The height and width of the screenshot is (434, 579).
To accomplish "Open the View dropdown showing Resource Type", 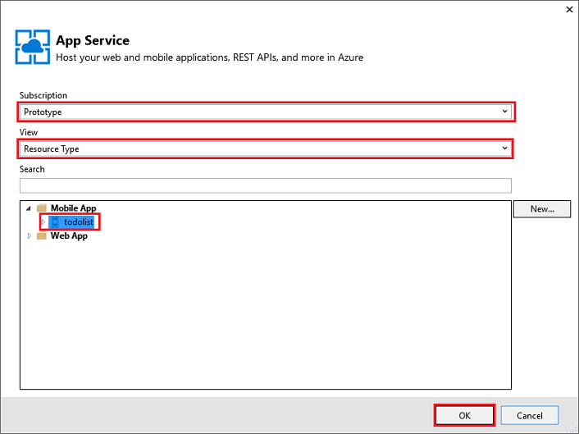I will [266, 148].
